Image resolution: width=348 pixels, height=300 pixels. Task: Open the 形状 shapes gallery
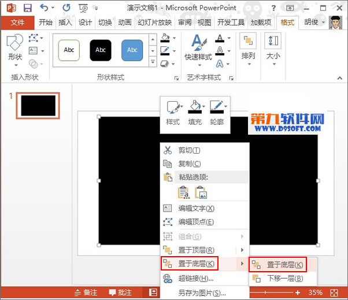[15, 51]
